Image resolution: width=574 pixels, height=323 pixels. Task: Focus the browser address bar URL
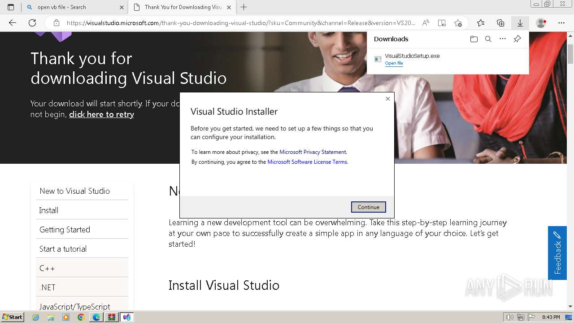point(241,23)
